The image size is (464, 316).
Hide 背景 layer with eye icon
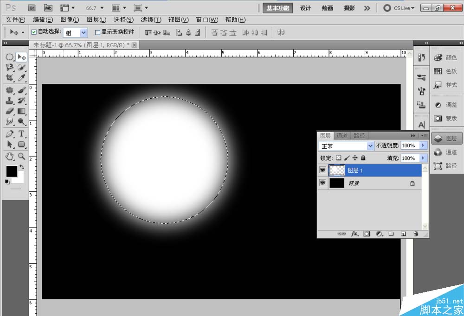(x=322, y=183)
